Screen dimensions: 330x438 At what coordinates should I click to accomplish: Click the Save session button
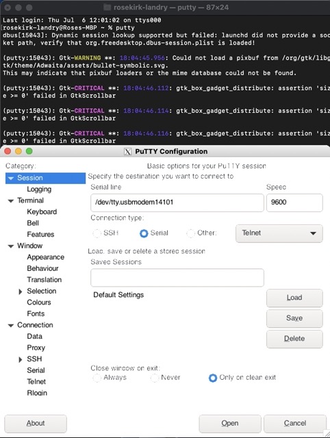[294, 318]
